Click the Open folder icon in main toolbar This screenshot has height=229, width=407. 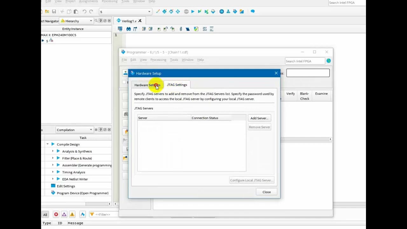[47, 12]
